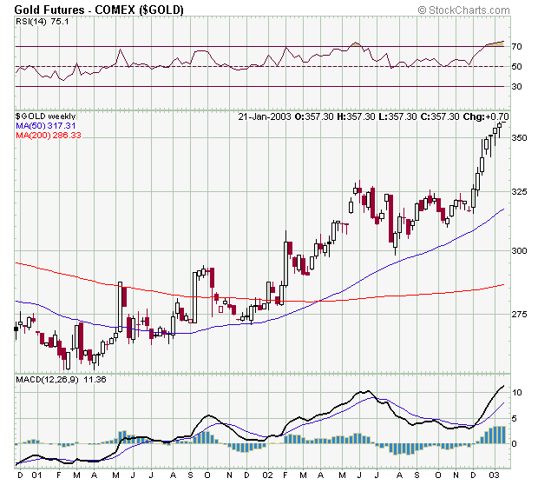Screen dimensions: 538x485
Task: Click the price axis label '275'
Action: pyautogui.click(x=519, y=314)
